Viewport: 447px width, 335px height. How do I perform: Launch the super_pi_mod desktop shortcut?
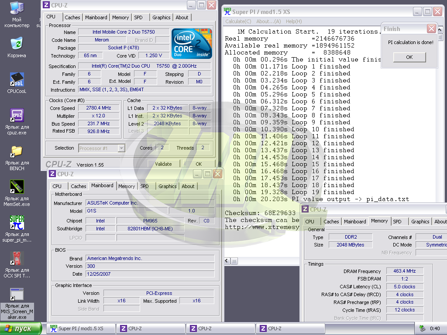click(17, 229)
